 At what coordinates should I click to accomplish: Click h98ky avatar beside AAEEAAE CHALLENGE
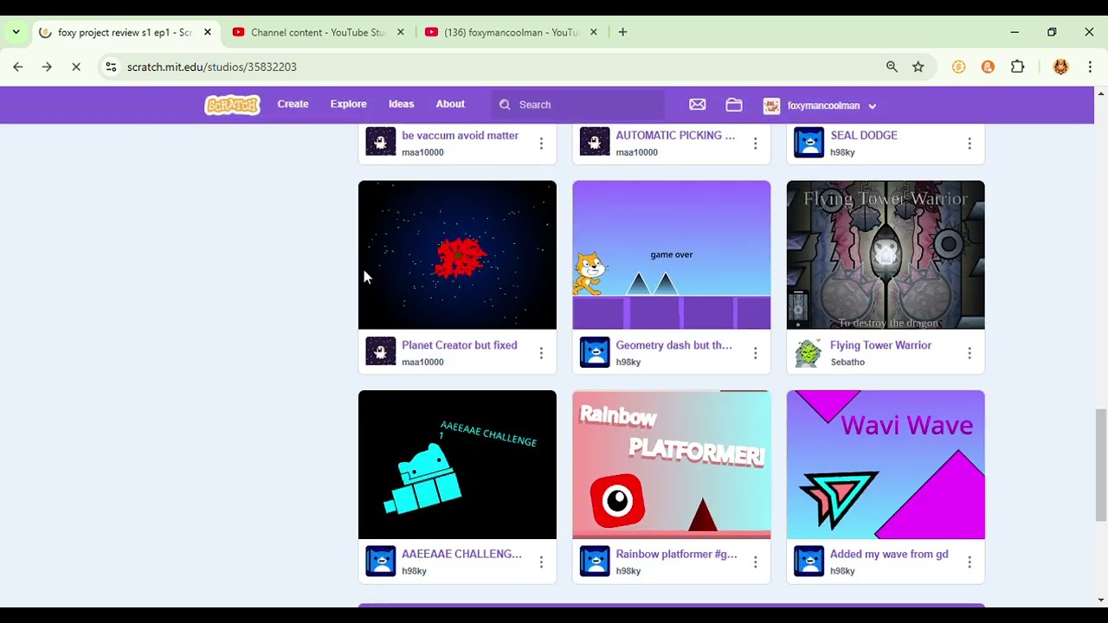tap(380, 561)
